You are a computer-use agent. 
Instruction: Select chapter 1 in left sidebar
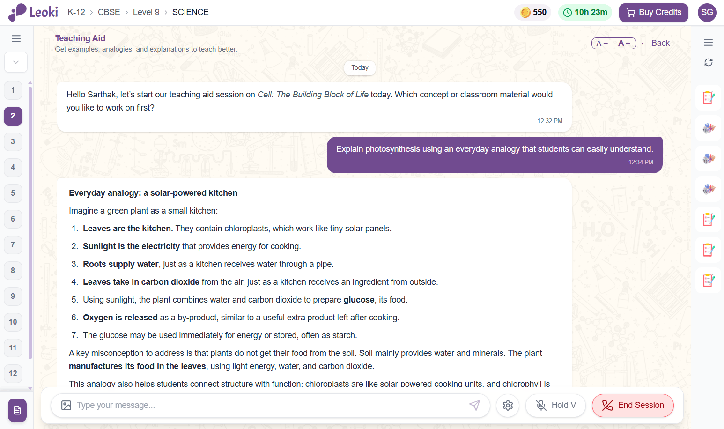[x=13, y=90]
